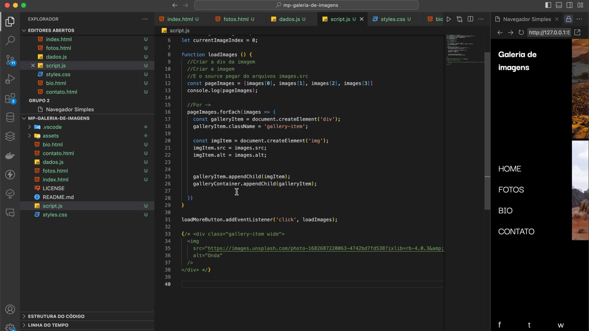Click the Run play icon in the editor toolbar

449,19
